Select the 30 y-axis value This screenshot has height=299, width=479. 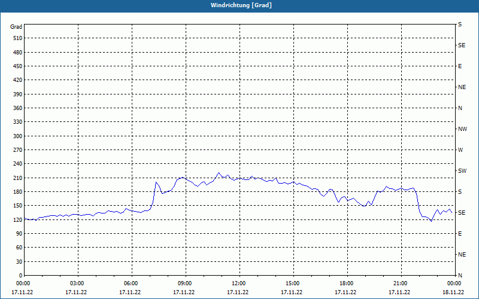tap(19, 261)
